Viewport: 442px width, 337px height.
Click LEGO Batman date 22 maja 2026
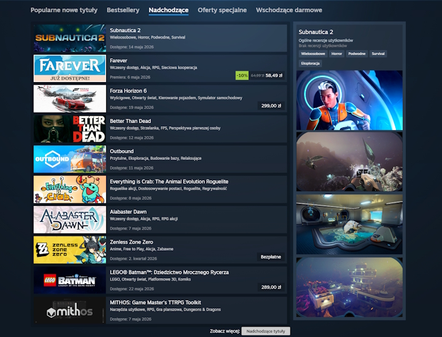(131, 289)
